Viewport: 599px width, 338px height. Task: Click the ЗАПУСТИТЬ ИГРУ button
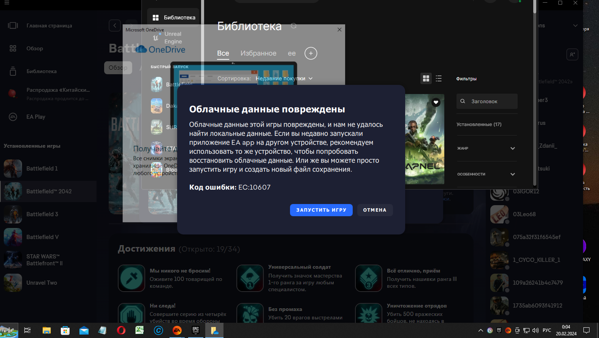(x=321, y=210)
